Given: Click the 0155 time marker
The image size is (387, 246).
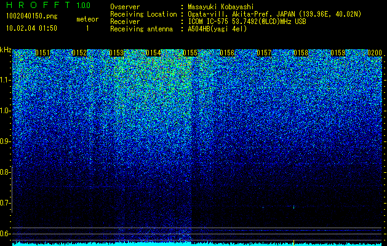Looking at the screenshot, I should pos(190,53).
